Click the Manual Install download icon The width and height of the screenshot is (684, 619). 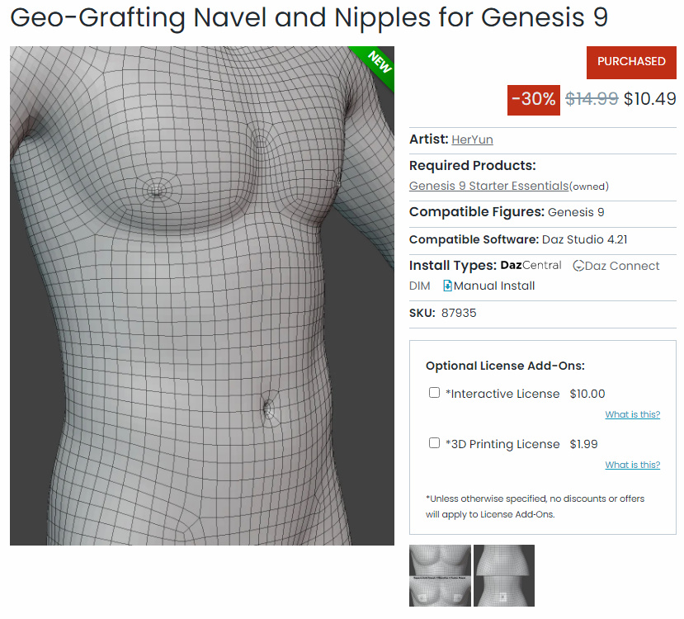tap(447, 286)
